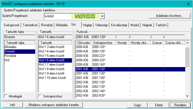
Task: Select Híd 1-6 elem között list row
Action: tap(55, 60)
